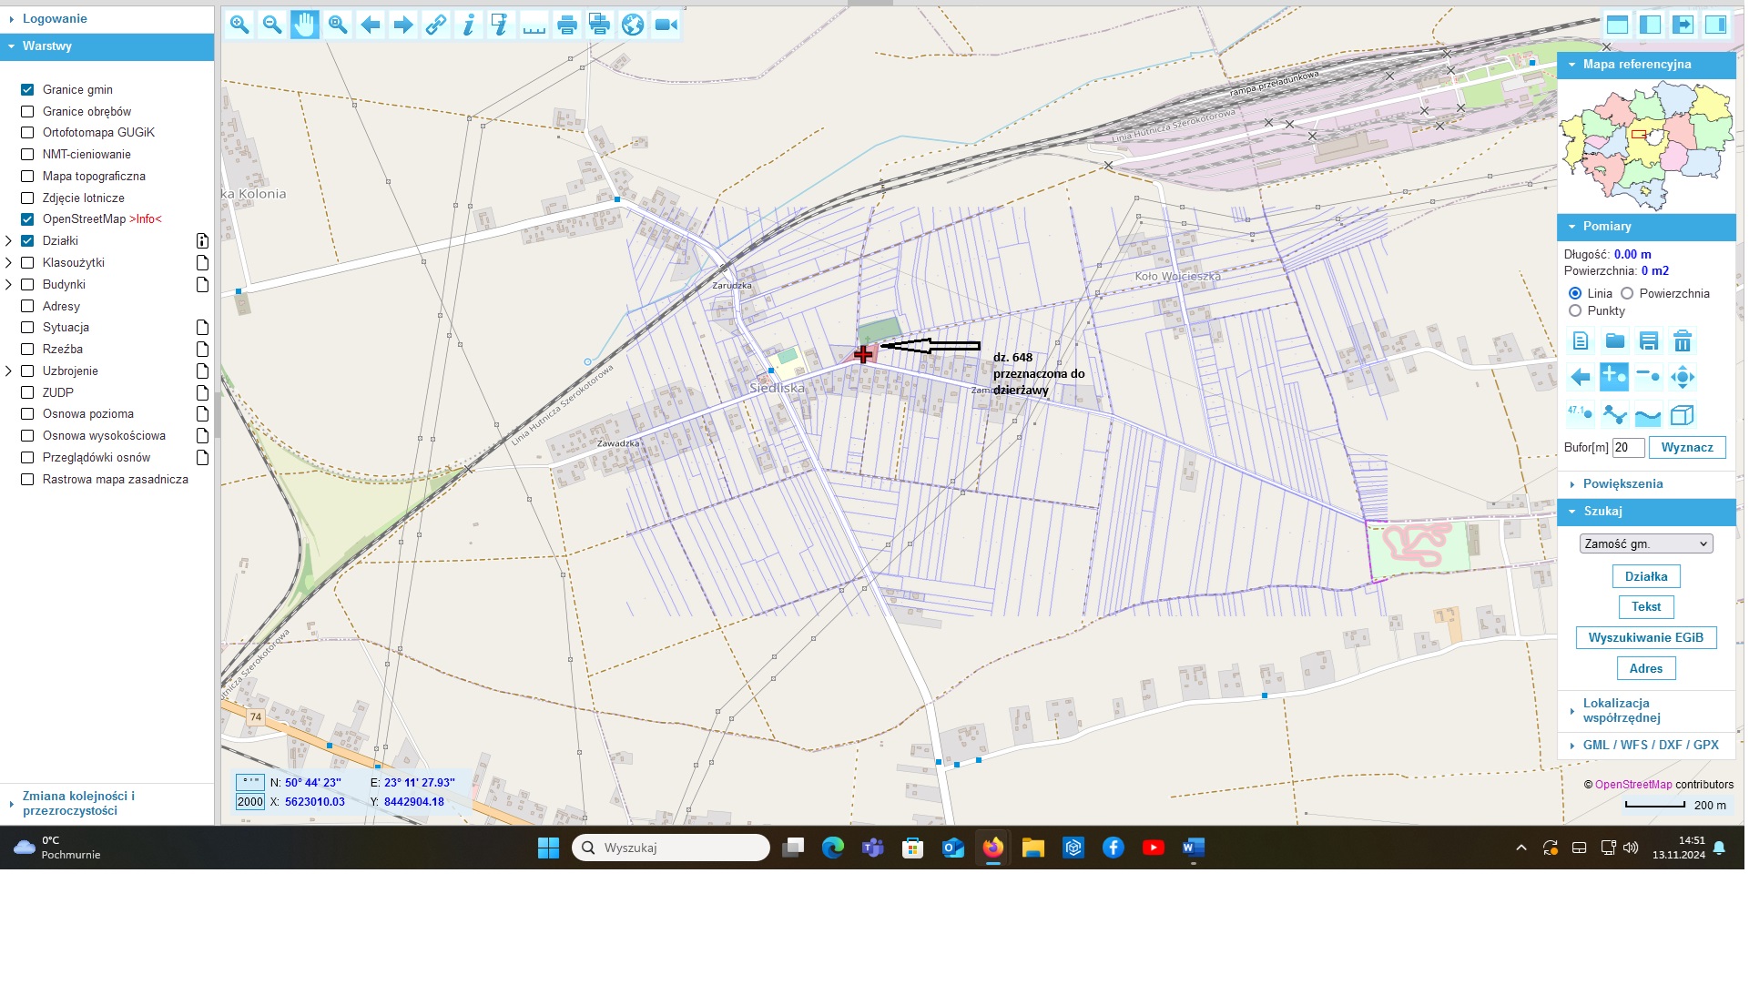The height and width of the screenshot is (985, 1749).
Task: Click the globe icon in toolbar
Action: (x=633, y=25)
